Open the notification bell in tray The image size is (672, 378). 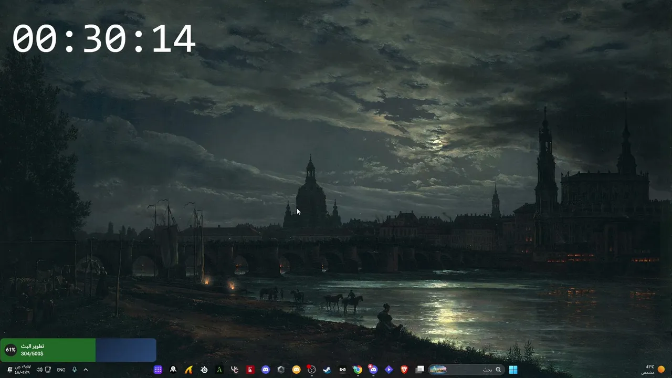tap(9, 370)
